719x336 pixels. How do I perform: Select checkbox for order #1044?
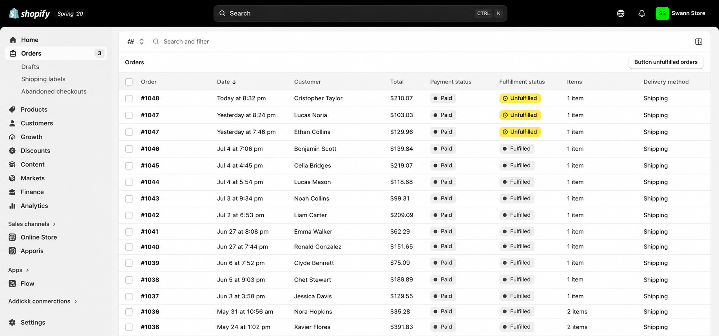(129, 182)
